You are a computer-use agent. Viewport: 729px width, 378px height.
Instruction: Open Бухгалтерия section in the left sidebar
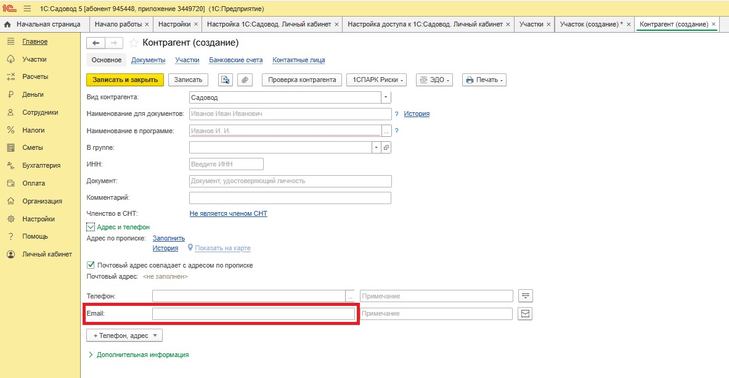pos(41,165)
